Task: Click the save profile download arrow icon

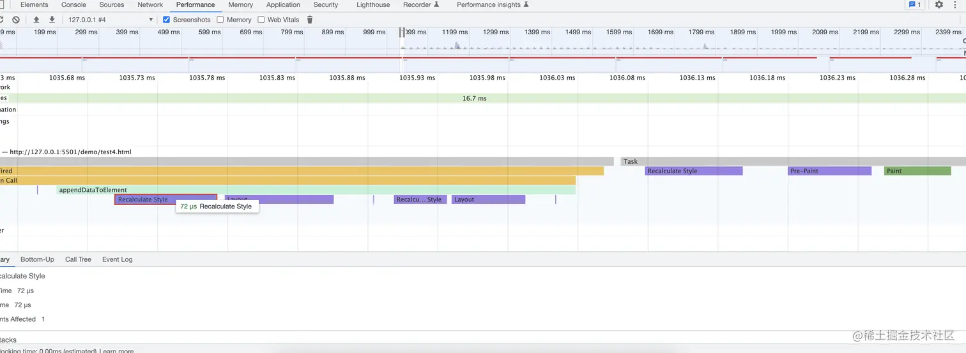Action: click(x=52, y=20)
